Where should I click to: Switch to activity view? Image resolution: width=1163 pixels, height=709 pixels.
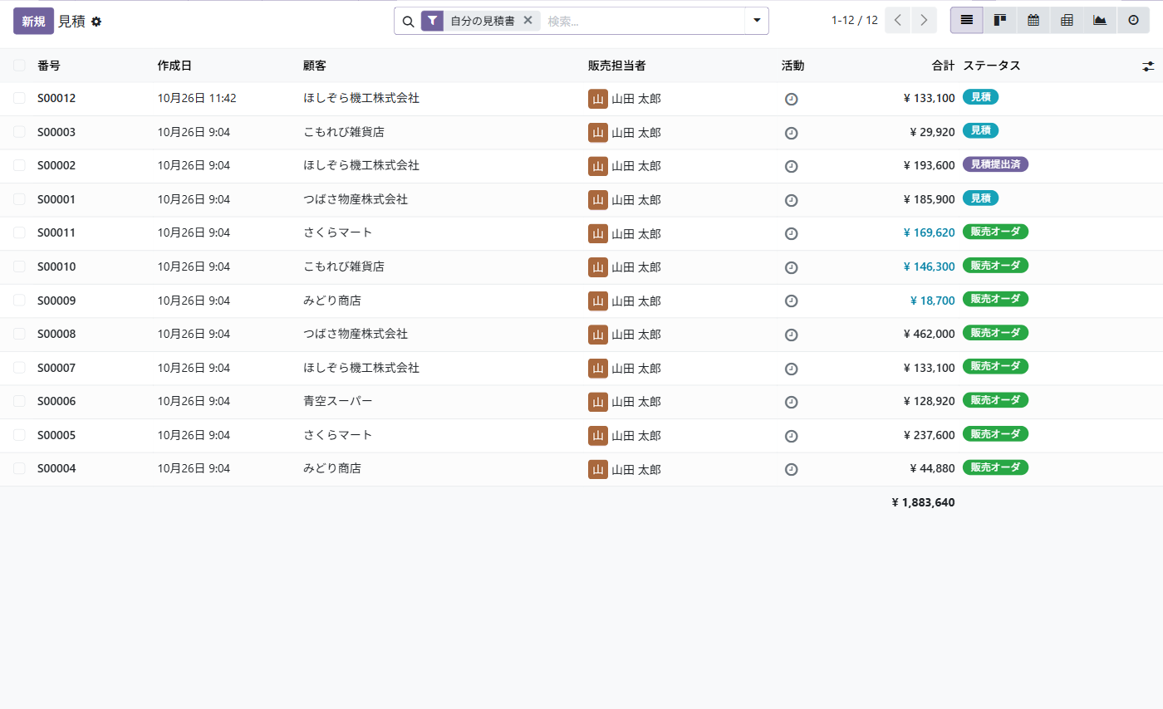1133,21
